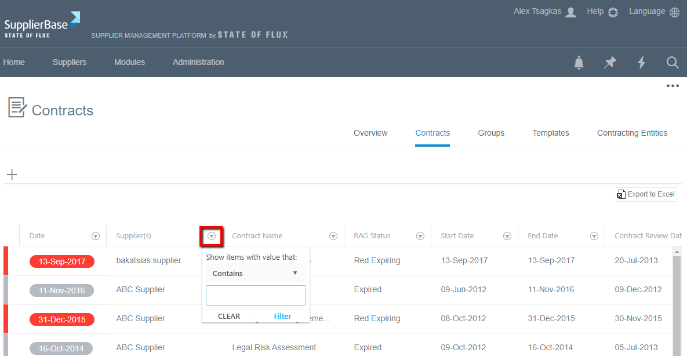The height and width of the screenshot is (356, 687).
Task: Switch to the Contracting Entities tab
Action: pos(632,133)
